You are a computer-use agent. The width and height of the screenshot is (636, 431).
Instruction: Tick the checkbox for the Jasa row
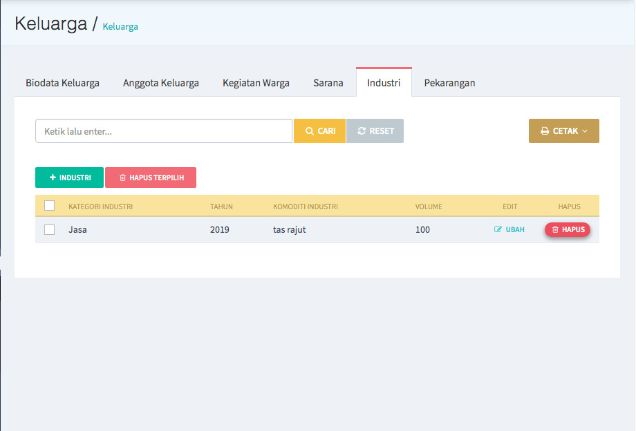49,230
